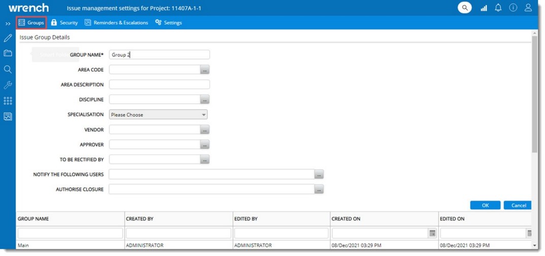Click the pencil edit icon in sidebar
The height and width of the screenshot is (256, 545).
point(8,38)
